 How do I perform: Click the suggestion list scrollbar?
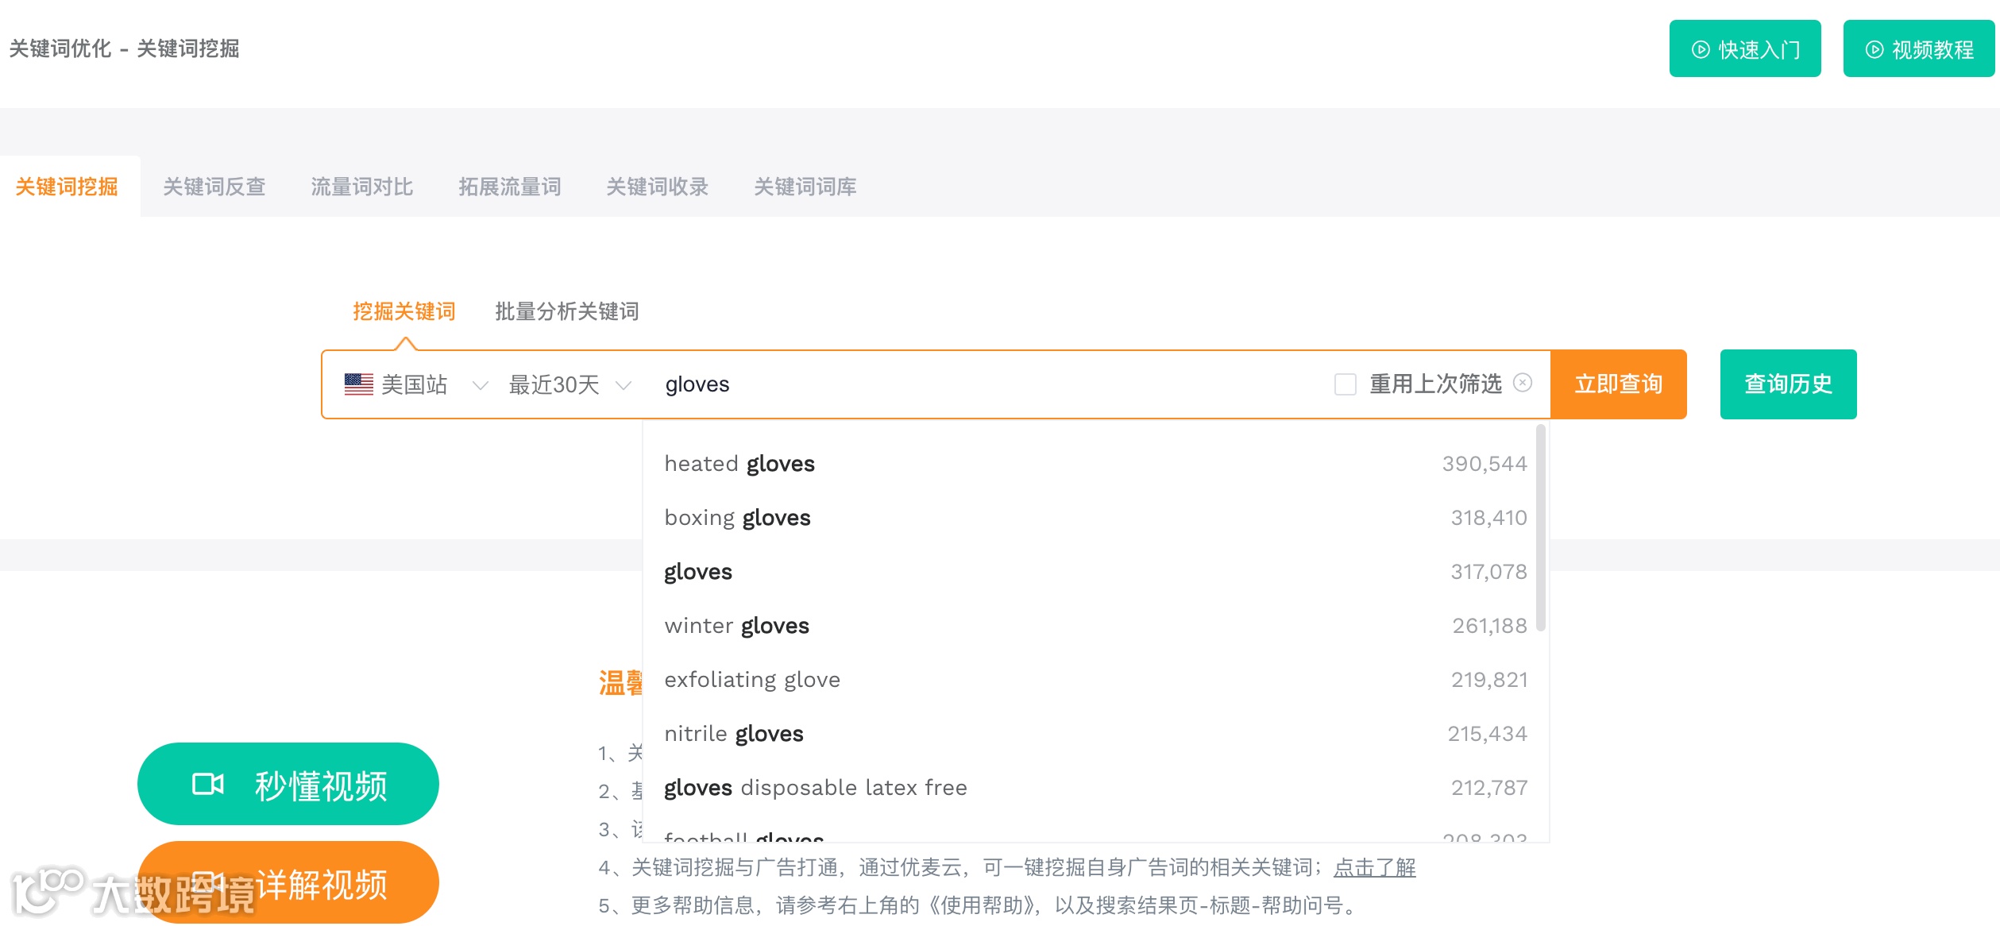pyautogui.click(x=1540, y=528)
